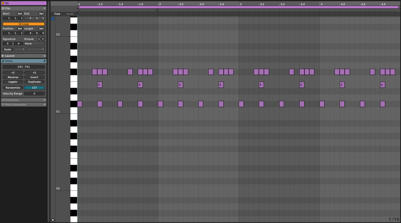Click the Note Expression panel icon
This screenshot has width=401, height=223.
tap(3, 104)
